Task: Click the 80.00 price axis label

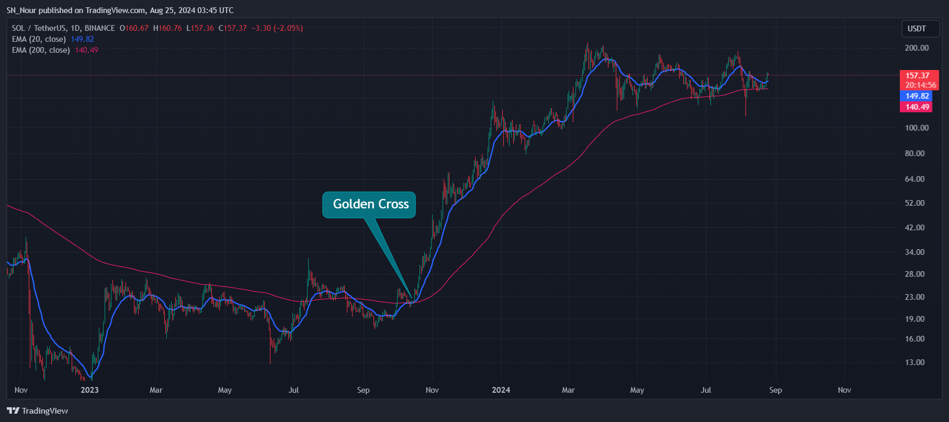Action: pyautogui.click(x=915, y=154)
